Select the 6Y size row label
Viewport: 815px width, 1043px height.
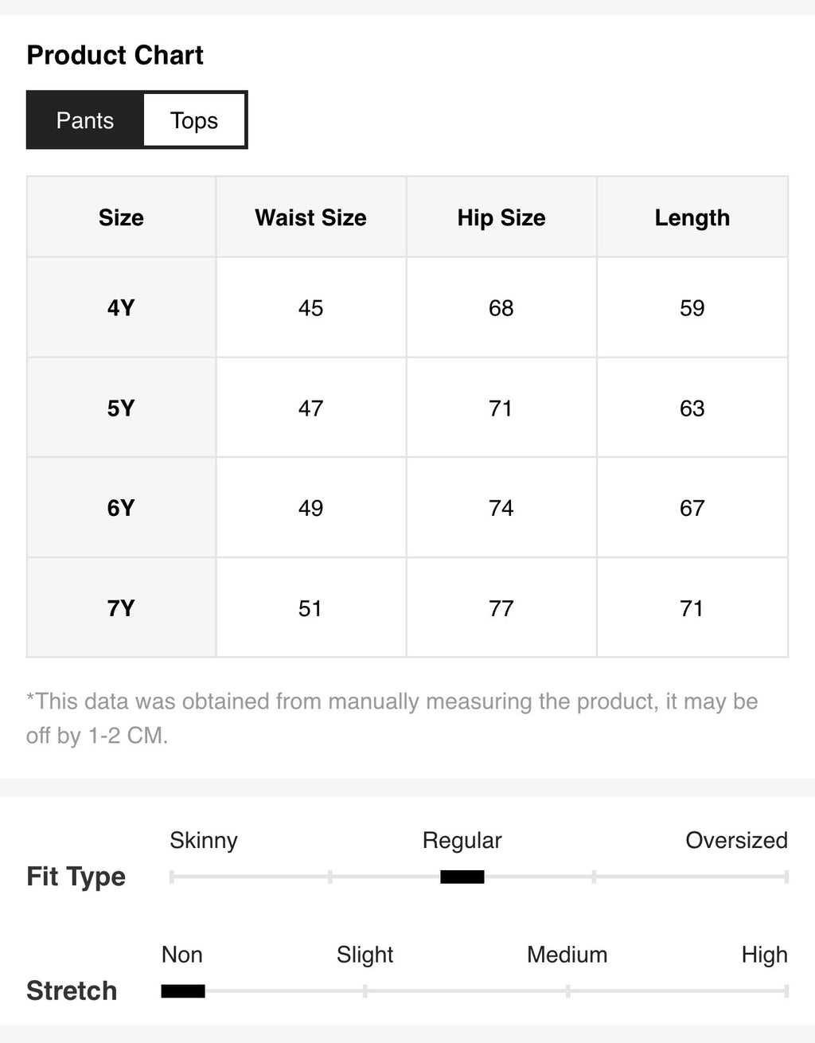121,508
